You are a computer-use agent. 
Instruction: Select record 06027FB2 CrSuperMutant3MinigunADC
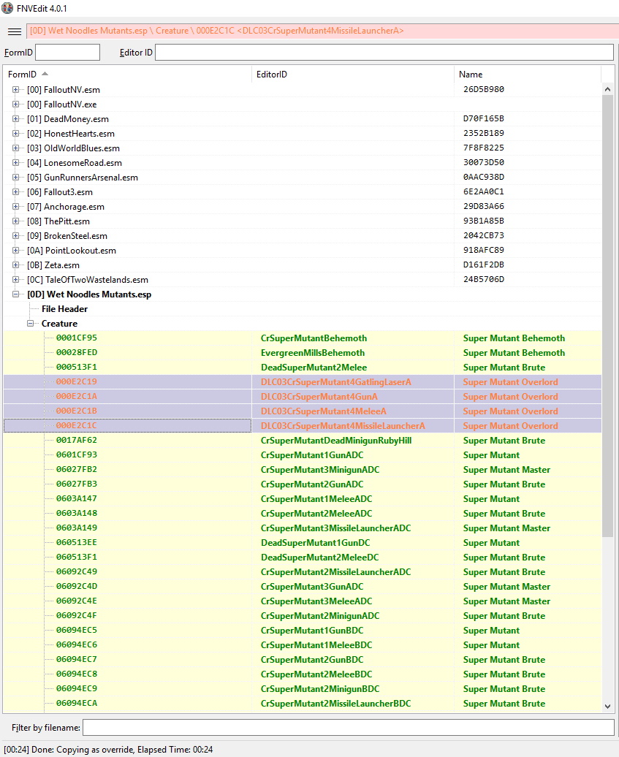[303, 469]
